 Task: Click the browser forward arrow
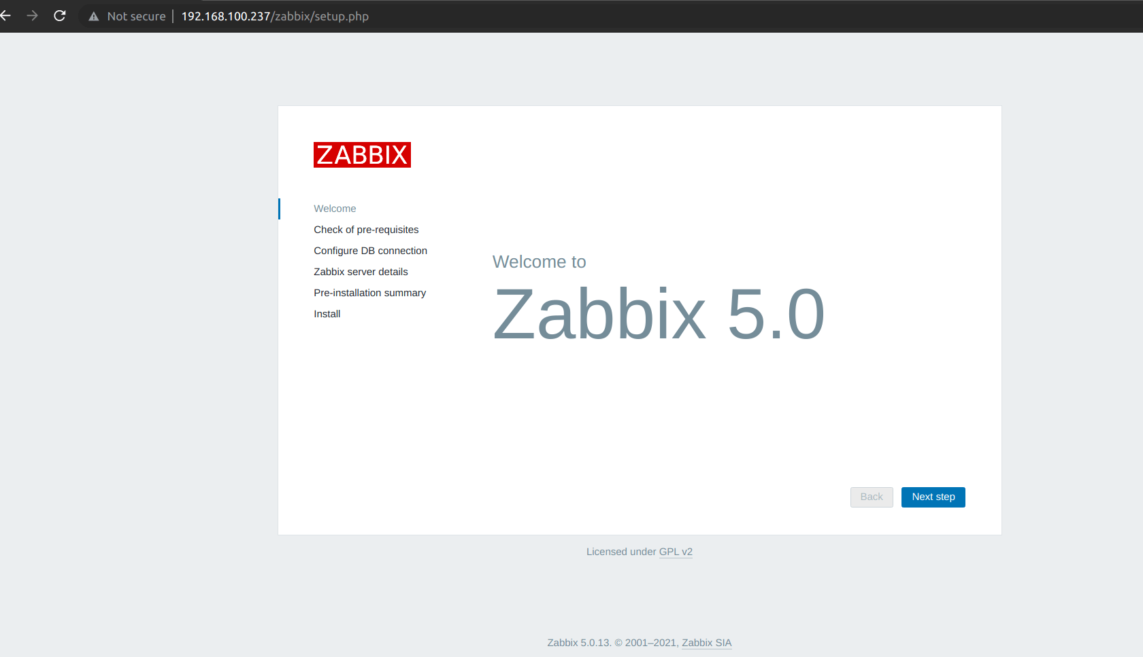click(x=32, y=16)
